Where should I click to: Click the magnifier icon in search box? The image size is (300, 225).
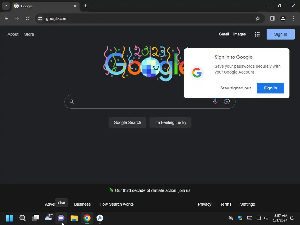tap(71, 101)
